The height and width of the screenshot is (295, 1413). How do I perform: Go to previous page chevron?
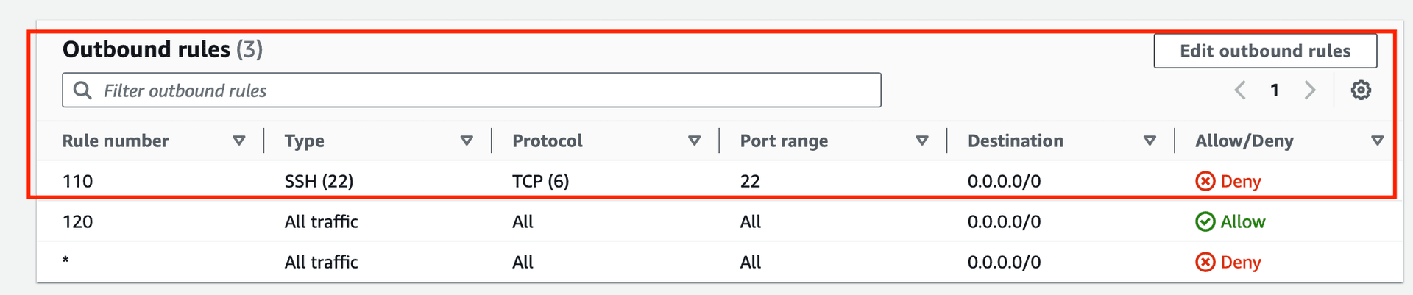[1240, 90]
